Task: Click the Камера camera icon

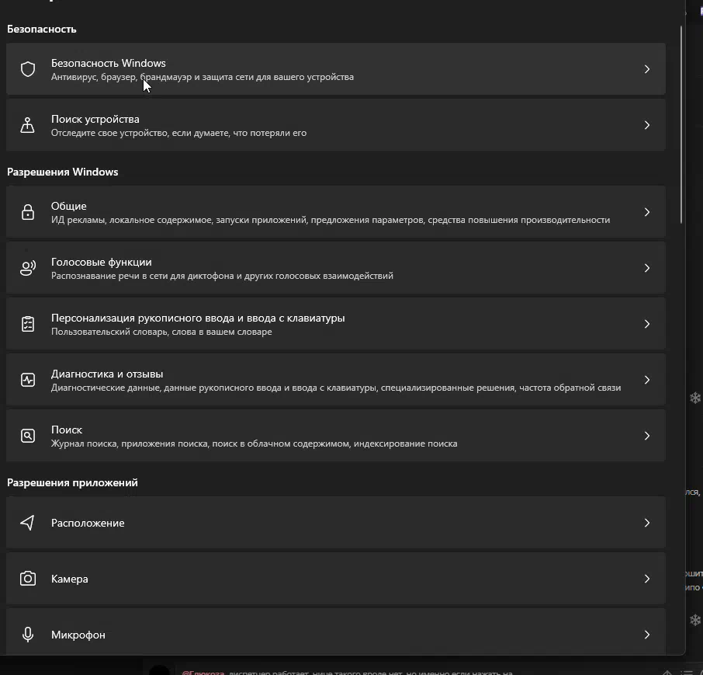Action: [x=28, y=579]
